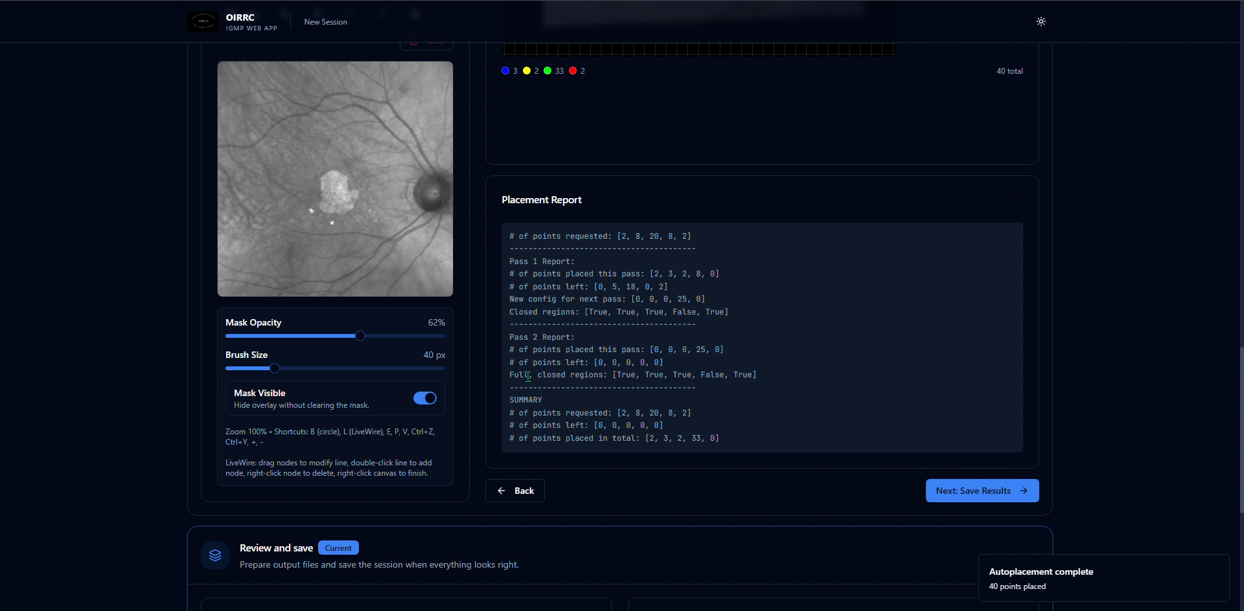The image size is (1244, 611).
Task: Click the Brush Size slider handle
Action: (275, 368)
